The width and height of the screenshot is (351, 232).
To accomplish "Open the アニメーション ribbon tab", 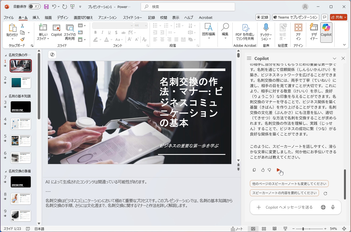I will pos(107,17).
